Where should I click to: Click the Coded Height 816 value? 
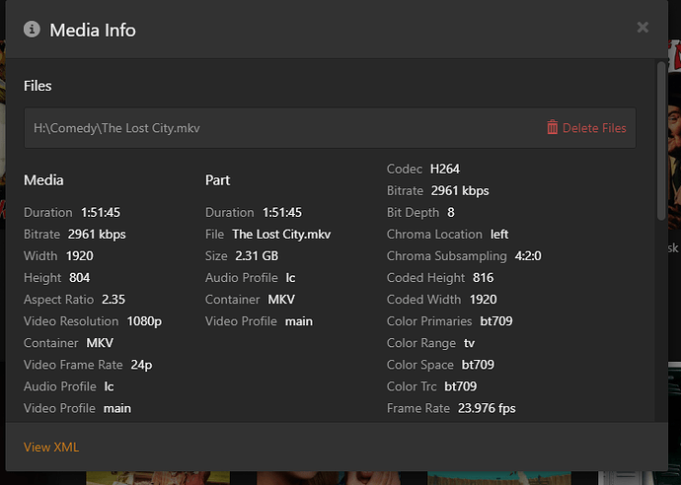point(484,278)
